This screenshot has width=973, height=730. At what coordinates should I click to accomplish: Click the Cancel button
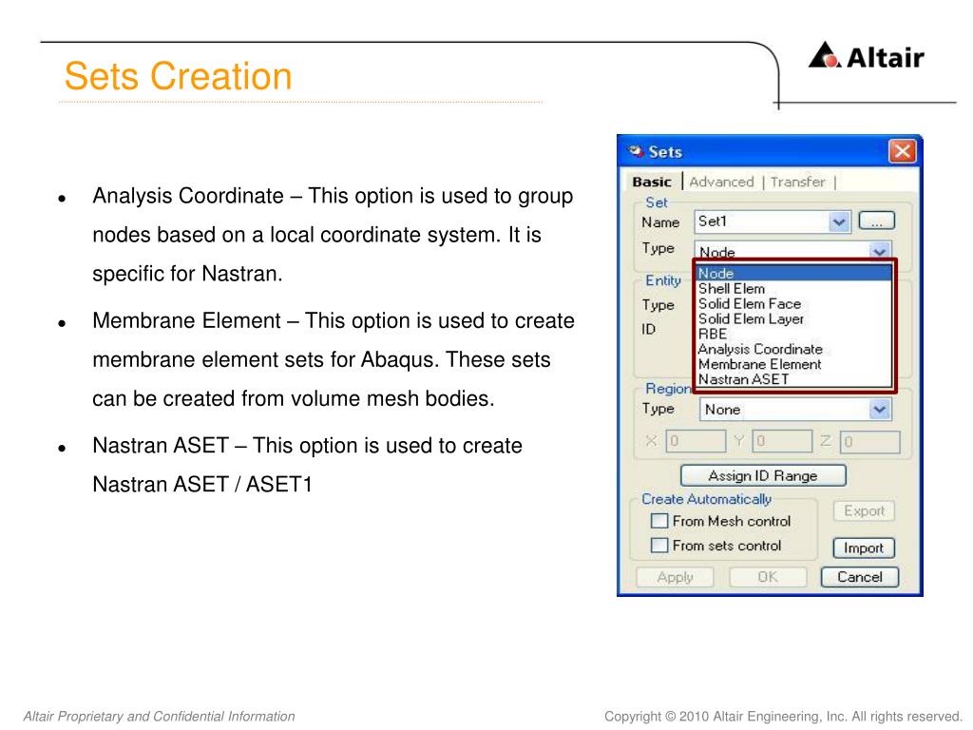pyautogui.click(x=859, y=577)
